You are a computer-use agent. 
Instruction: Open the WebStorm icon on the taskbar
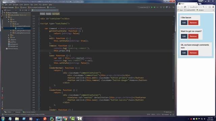59,119
